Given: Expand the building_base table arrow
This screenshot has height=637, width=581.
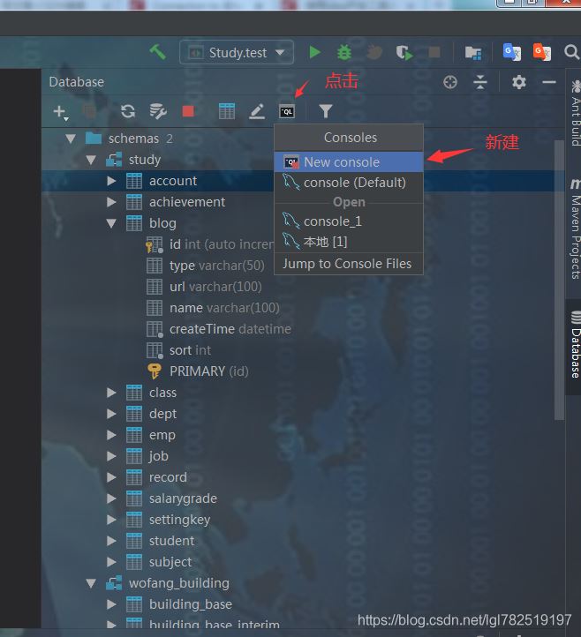Looking at the screenshot, I should (111, 604).
